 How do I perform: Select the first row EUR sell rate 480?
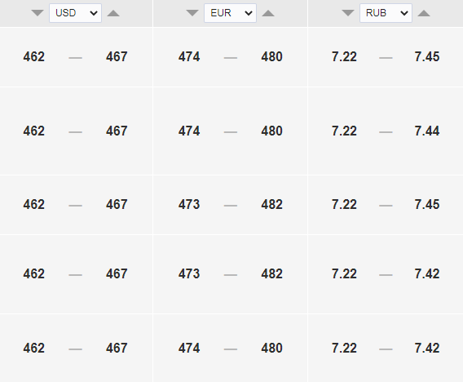[272, 57]
